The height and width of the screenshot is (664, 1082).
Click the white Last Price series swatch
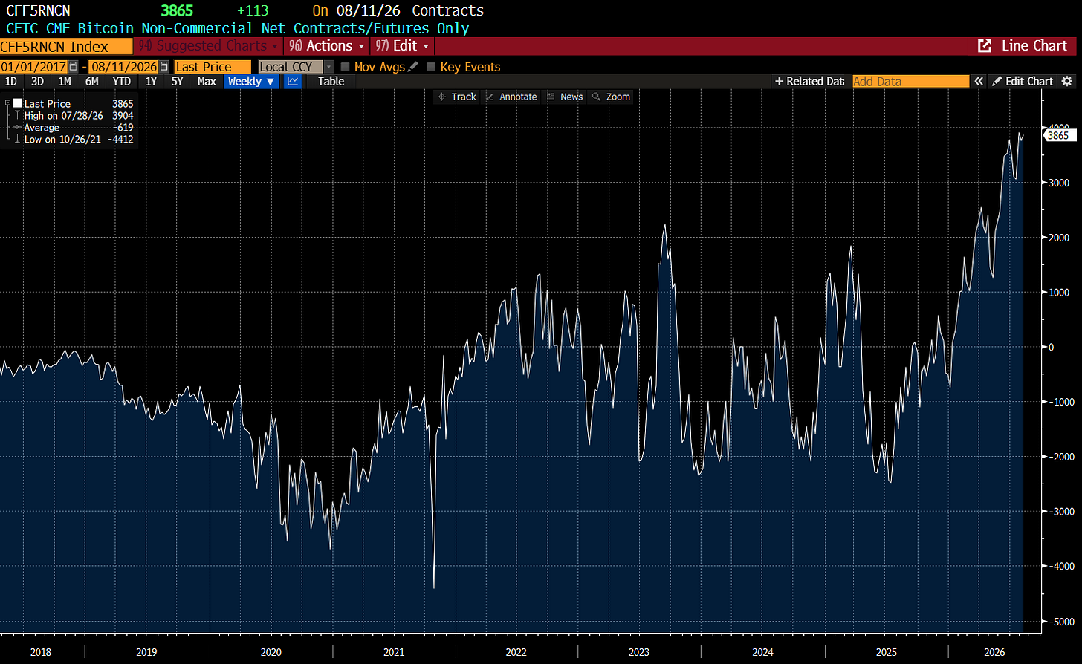(x=17, y=103)
